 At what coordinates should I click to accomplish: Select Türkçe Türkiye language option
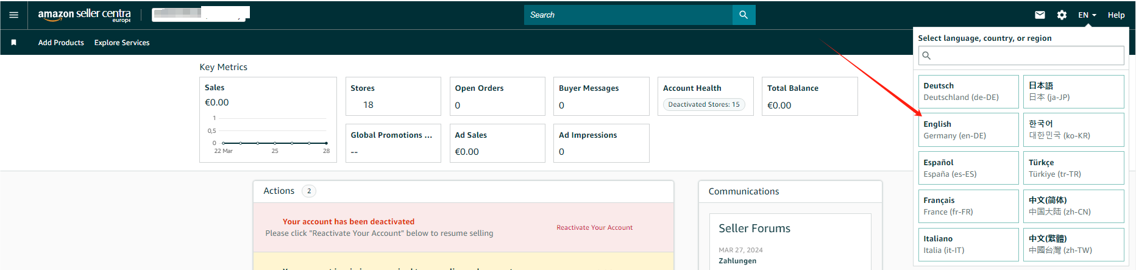pos(1073,168)
